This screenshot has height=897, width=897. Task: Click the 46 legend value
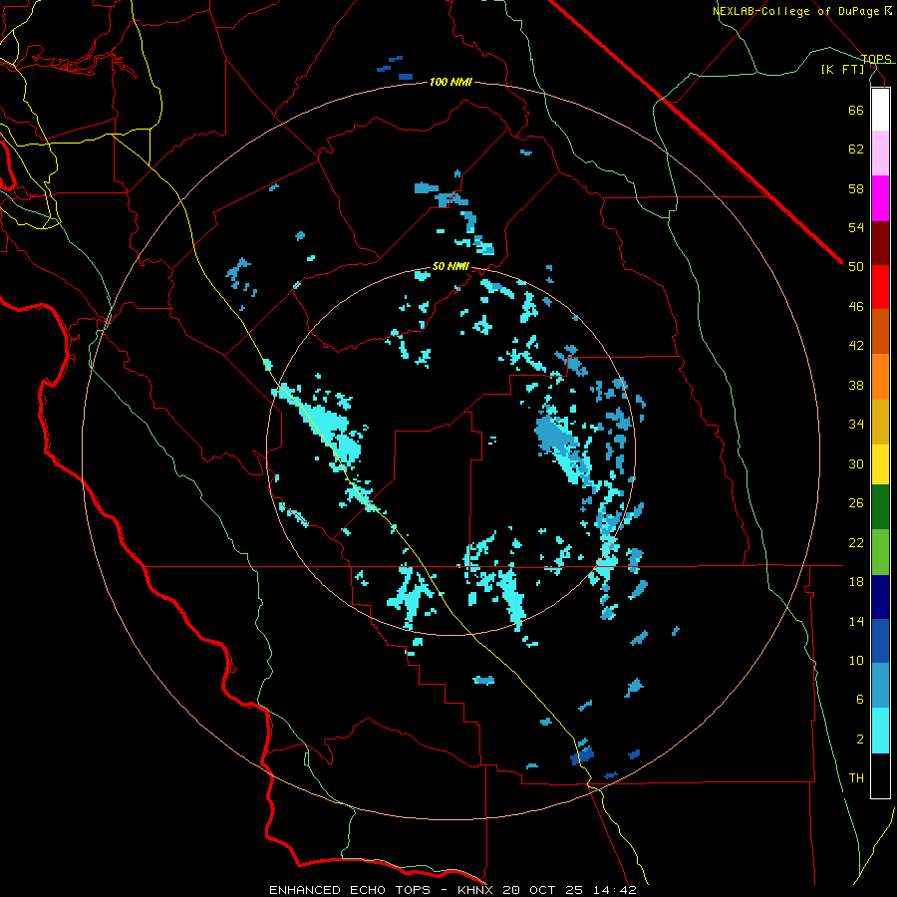point(856,307)
